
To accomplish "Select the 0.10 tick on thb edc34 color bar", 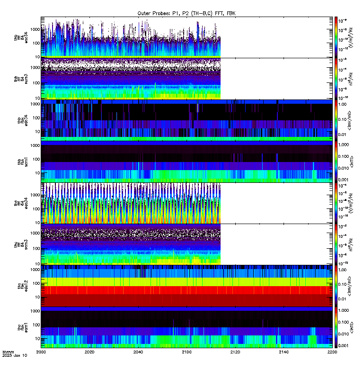I will (x=342, y=119).
